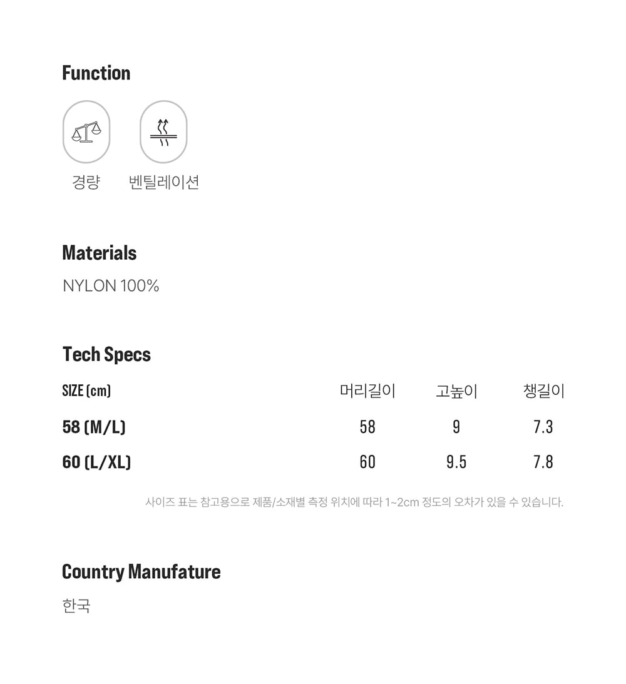Click the ventilation airflow icon
626x684 pixels.
coord(163,132)
